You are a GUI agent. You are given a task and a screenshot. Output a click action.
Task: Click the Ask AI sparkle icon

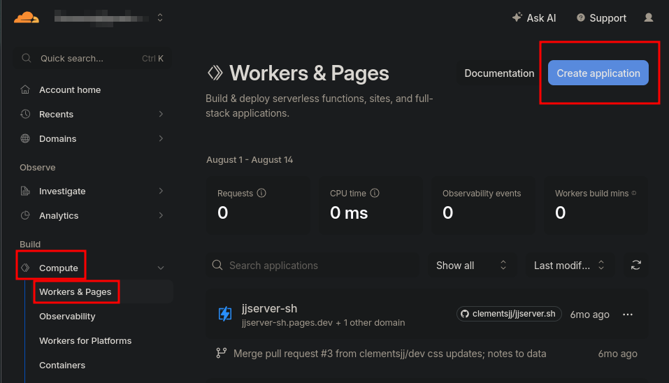point(517,17)
